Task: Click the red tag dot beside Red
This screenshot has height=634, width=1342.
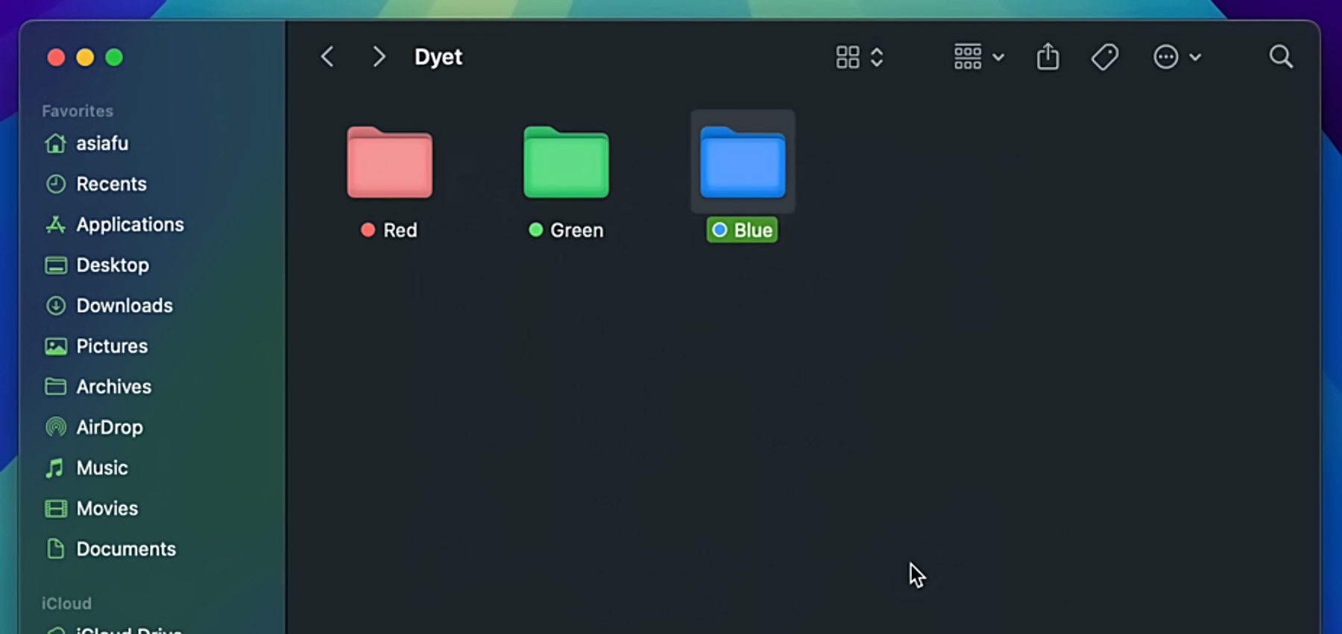Action: click(x=368, y=230)
